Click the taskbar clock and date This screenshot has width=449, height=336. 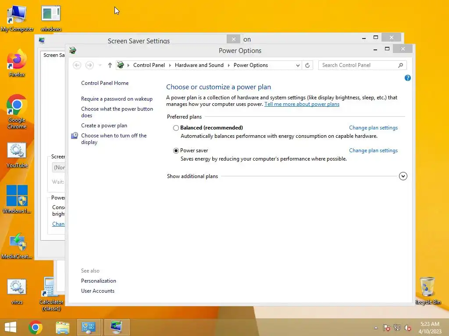click(x=430, y=328)
